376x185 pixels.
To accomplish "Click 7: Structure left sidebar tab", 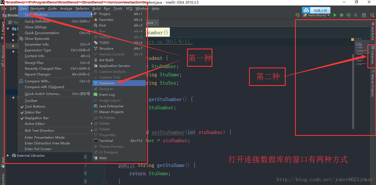I will click(x=3, y=56).
